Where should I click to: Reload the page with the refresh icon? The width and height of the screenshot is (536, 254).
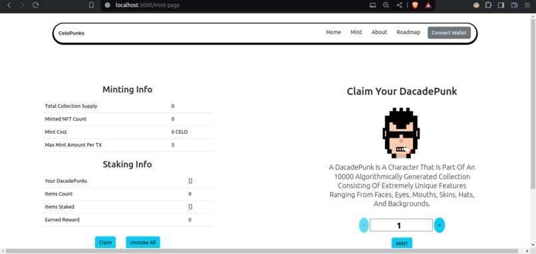[35, 5]
